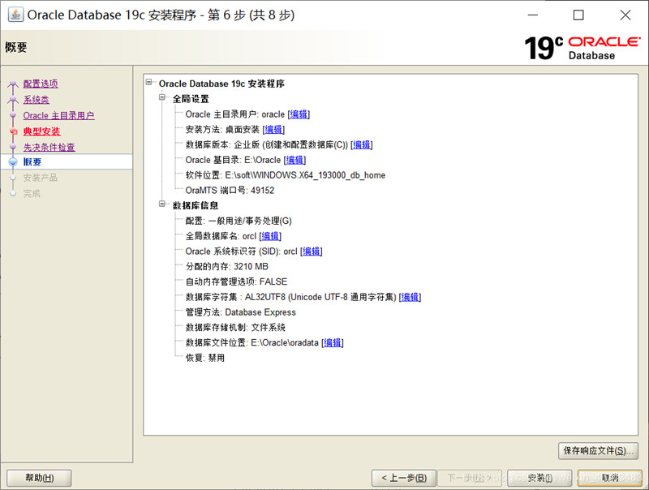The height and width of the screenshot is (490, 649).
Task: Edit the Oracle 主目录用户 setting
Action: point(299,114)
